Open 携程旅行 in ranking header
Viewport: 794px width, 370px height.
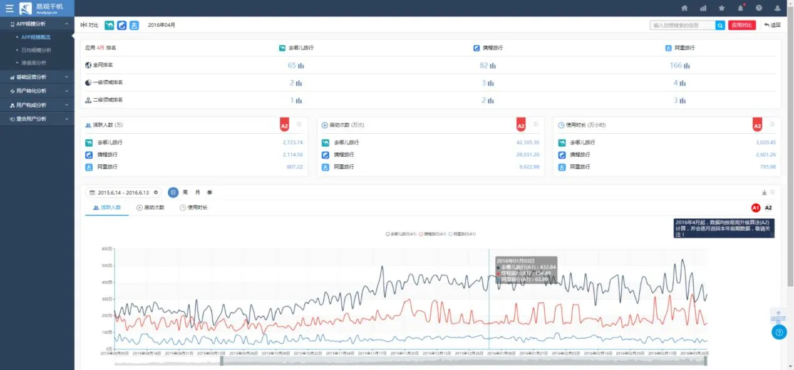click(488, 48)
